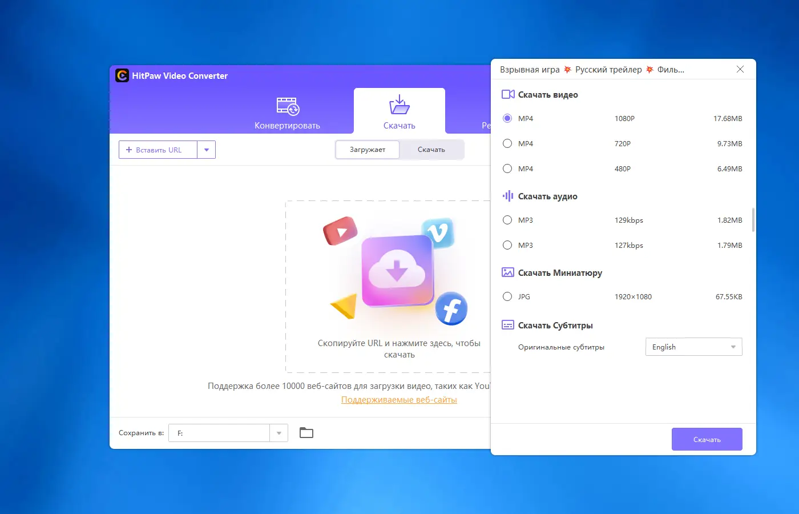Viewport: 799px width, 514px height.
Task: Click the Скачать Миниатюру section heading
Action: pyautogui.click(x=560, y=273)
